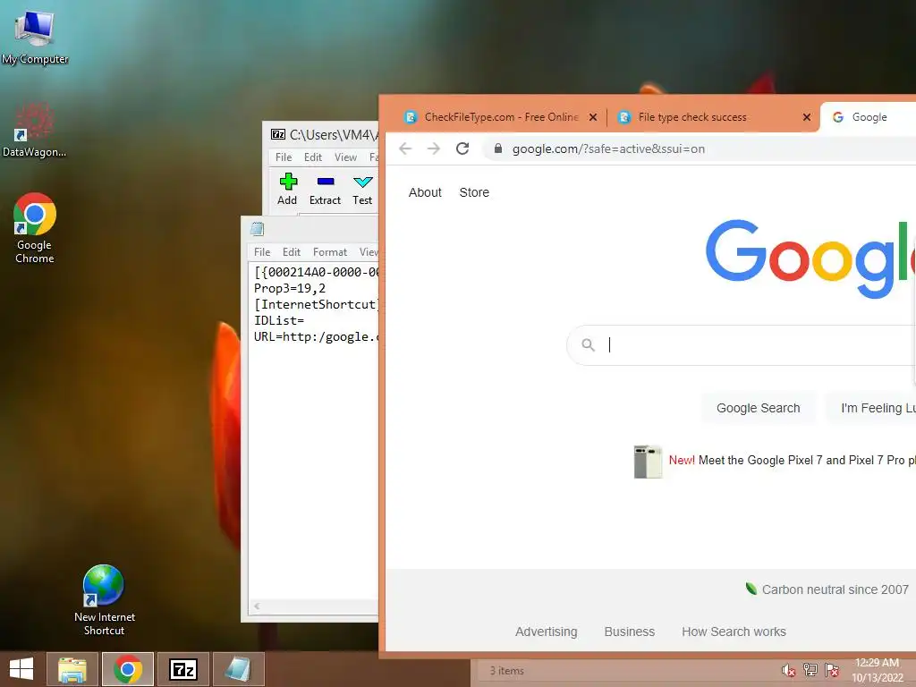Click Carbon neutral since 2007 link
This screenshot has height=687, width=916.
(835, 589)
